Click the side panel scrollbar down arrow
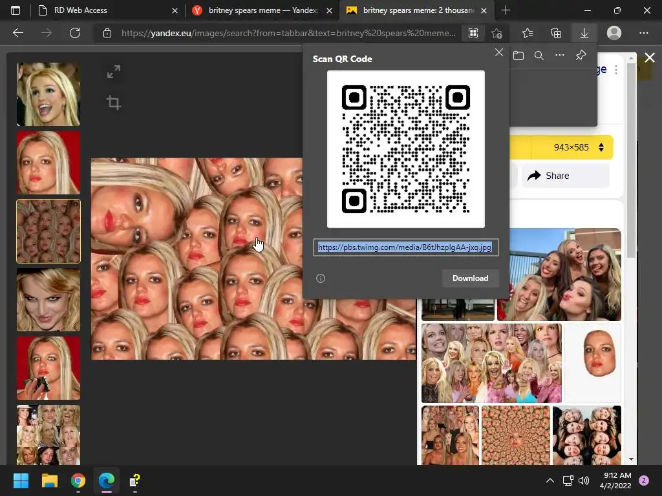 coord(631,459)
